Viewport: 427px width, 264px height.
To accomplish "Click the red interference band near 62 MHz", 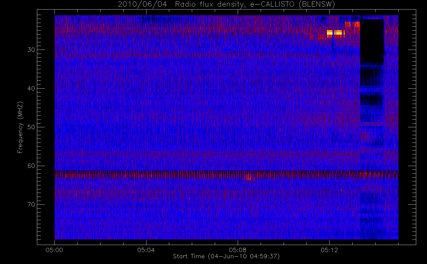I will click(x=226, y=175).
